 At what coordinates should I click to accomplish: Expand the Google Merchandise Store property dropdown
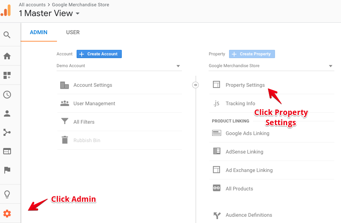(x=271, y=66)
